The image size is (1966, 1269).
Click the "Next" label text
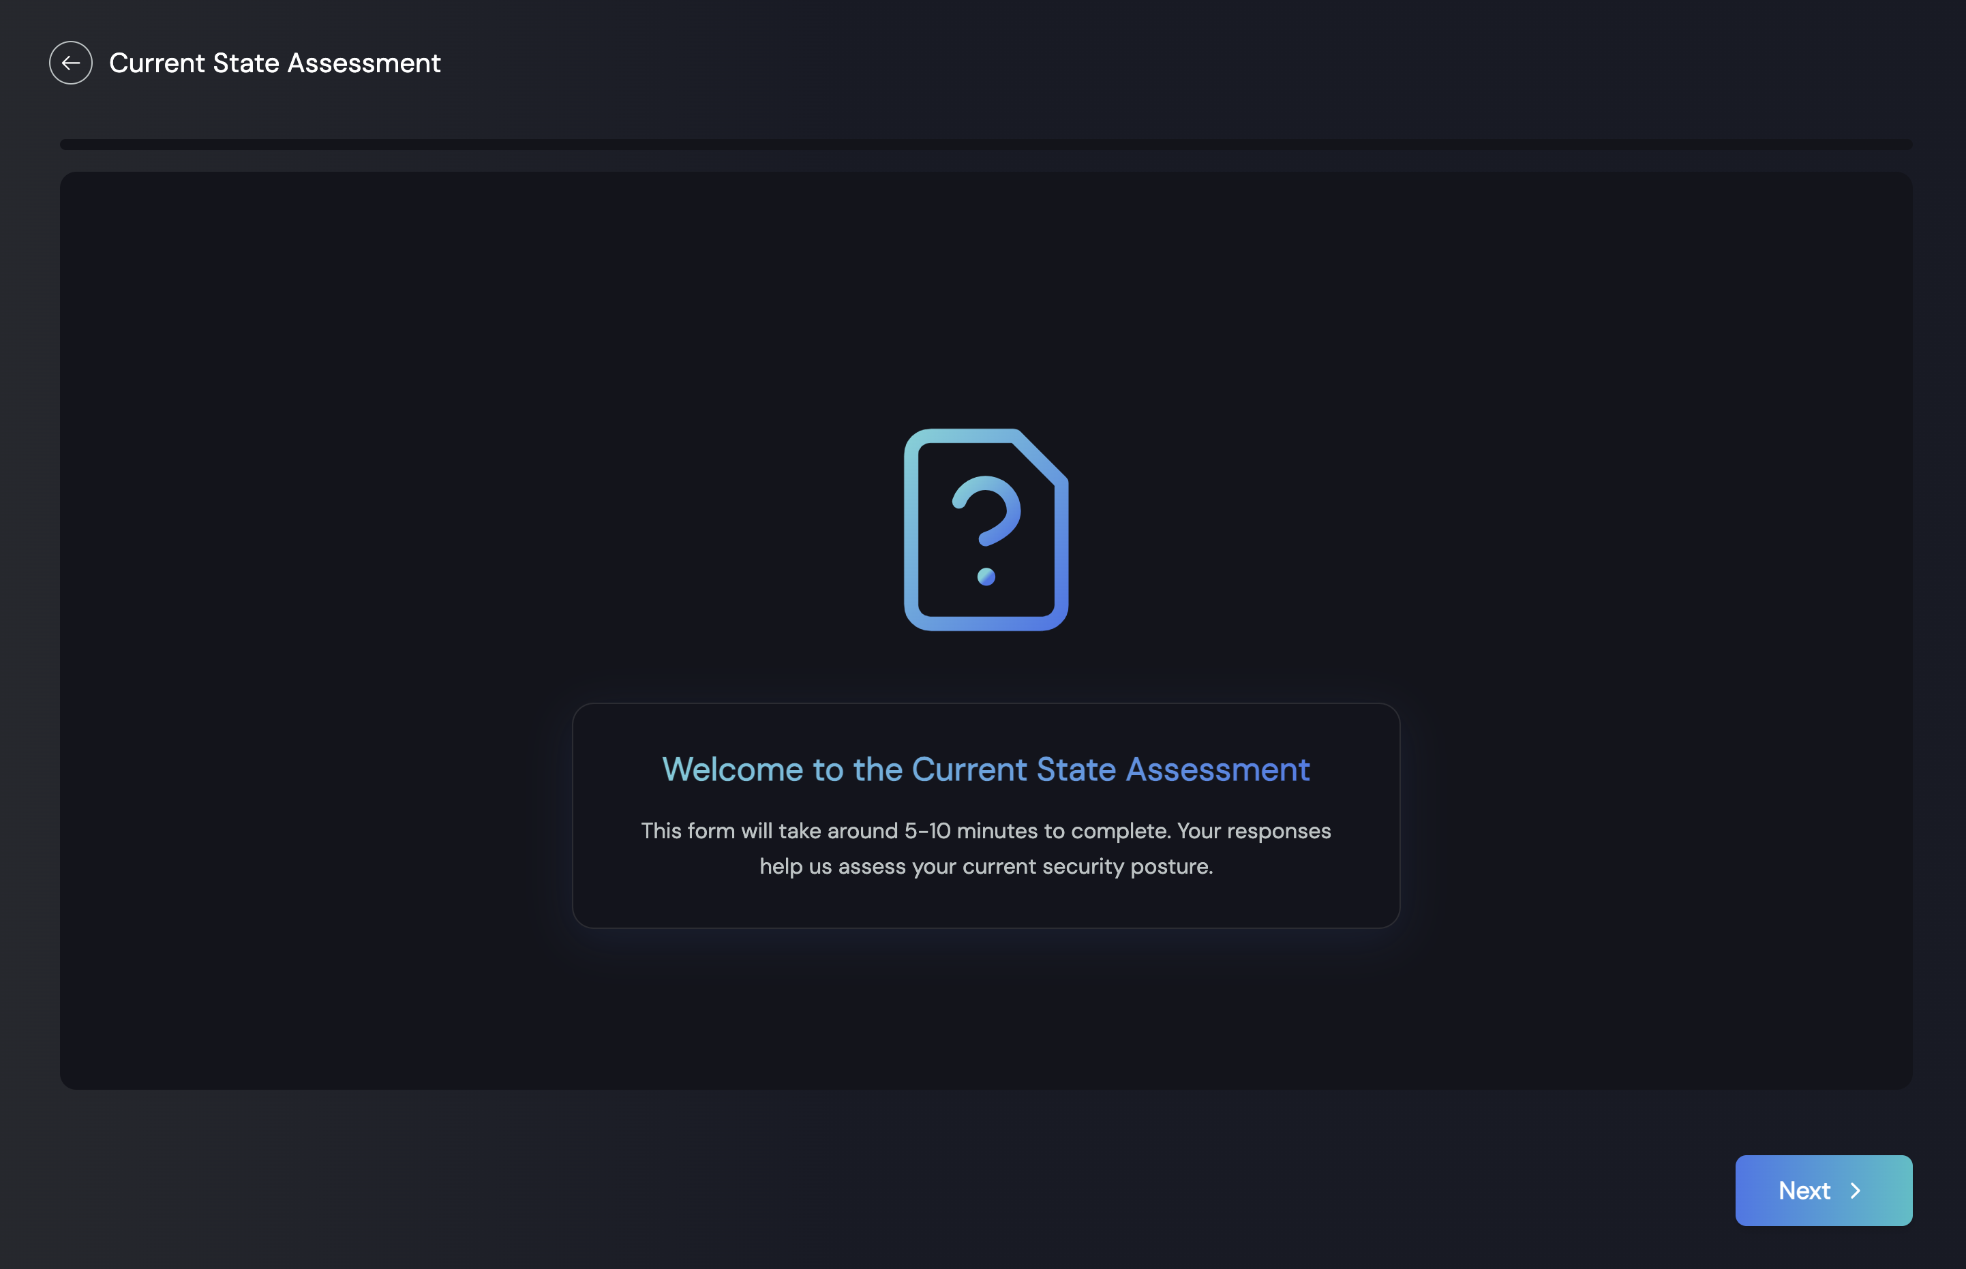click(x=1804, y=1190)
